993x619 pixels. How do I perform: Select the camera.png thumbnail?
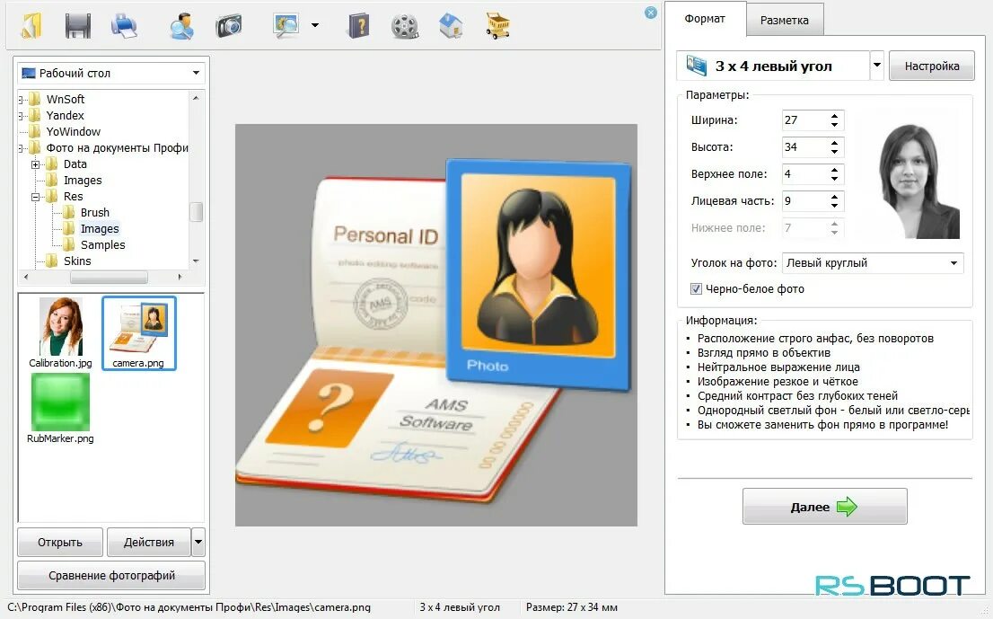click(138, 333)
